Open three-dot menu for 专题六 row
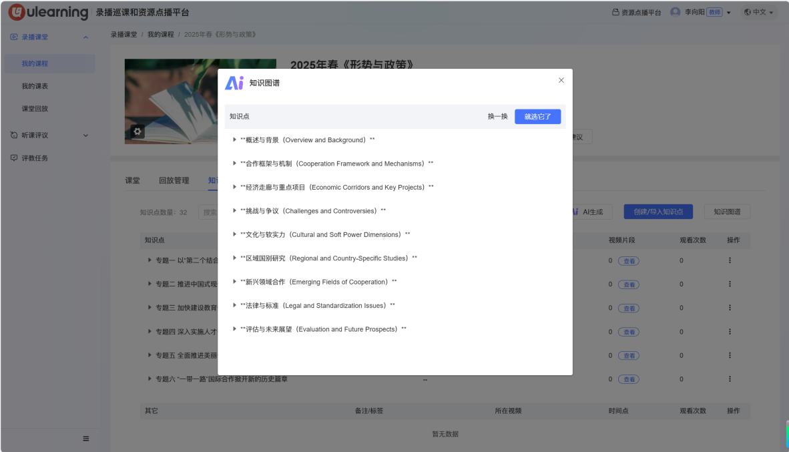This screenshot has width=789, height=452. point(730,379)
